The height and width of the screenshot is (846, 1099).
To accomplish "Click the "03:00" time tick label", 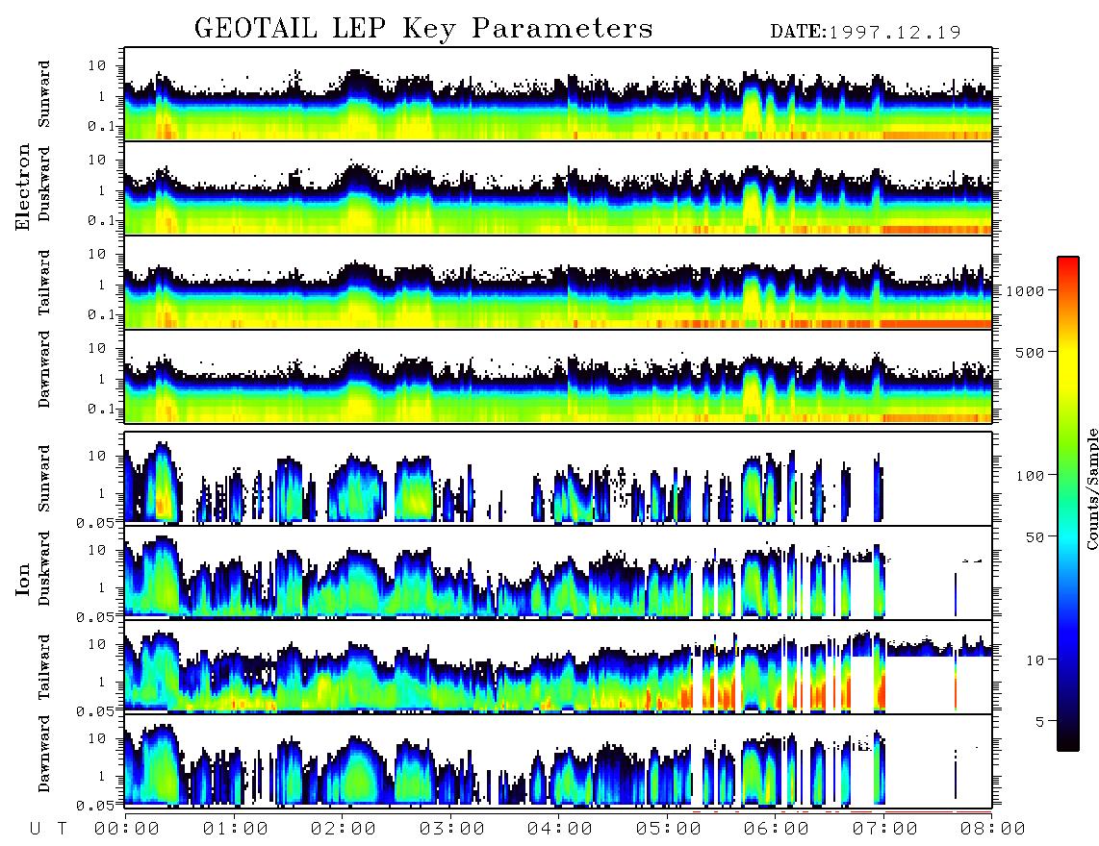I will (x=452, y=830).
